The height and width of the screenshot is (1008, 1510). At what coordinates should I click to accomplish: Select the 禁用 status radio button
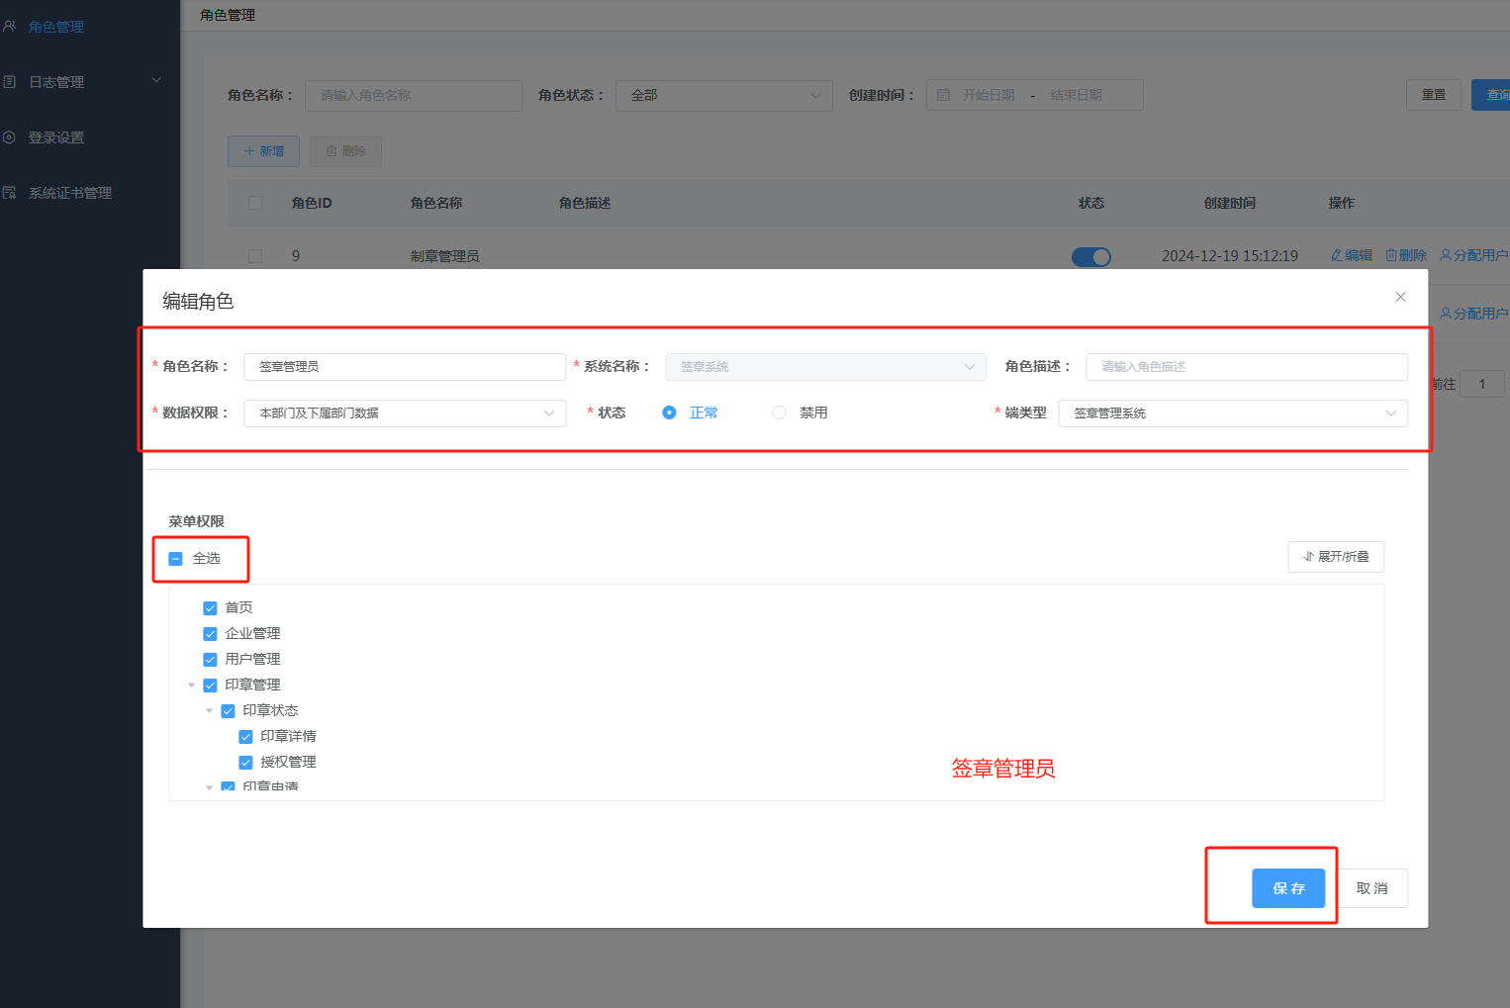tap(780, 412)
